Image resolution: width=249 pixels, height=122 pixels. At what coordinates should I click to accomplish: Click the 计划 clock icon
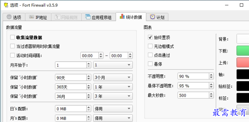153,17
